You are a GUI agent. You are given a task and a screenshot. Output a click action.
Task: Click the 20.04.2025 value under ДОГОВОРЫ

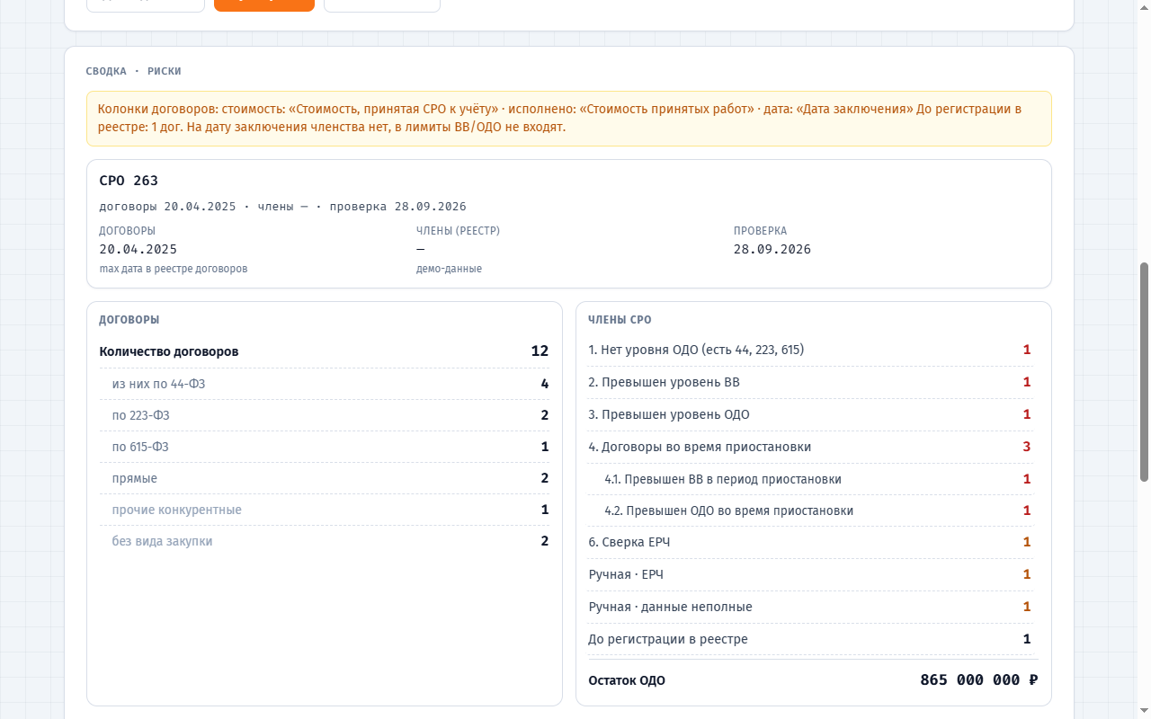138,249
